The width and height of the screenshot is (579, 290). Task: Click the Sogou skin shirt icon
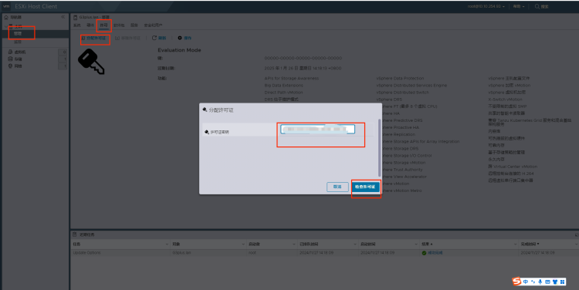click(555, 282)
